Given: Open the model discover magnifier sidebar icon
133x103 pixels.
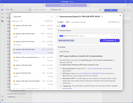Looking at the screenshot, I should (2, 21).
